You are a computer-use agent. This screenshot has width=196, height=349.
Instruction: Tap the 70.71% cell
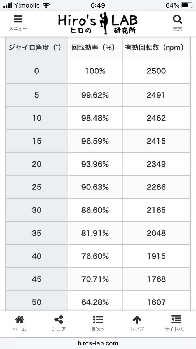point(95,279)
